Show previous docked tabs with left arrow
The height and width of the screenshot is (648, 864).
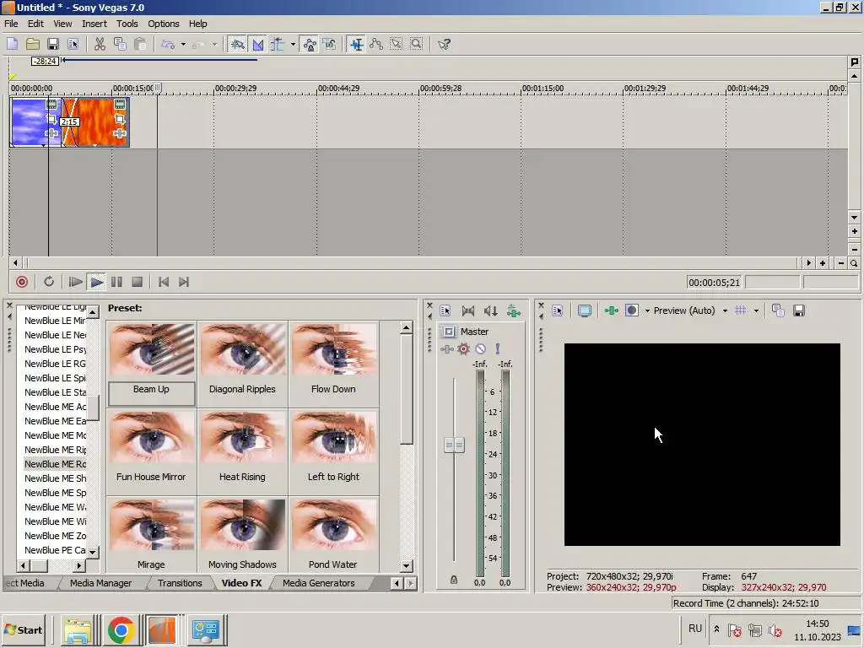click(x=397, y=583)
